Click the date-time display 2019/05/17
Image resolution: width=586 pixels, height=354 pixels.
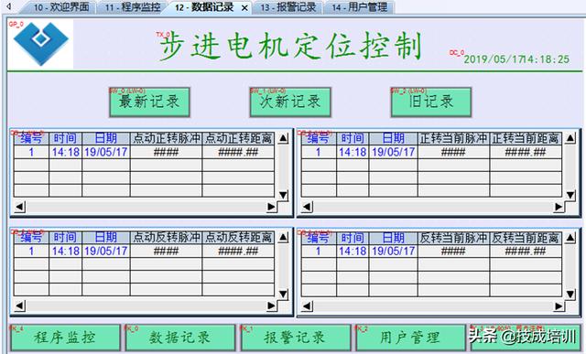coord(516,59)
